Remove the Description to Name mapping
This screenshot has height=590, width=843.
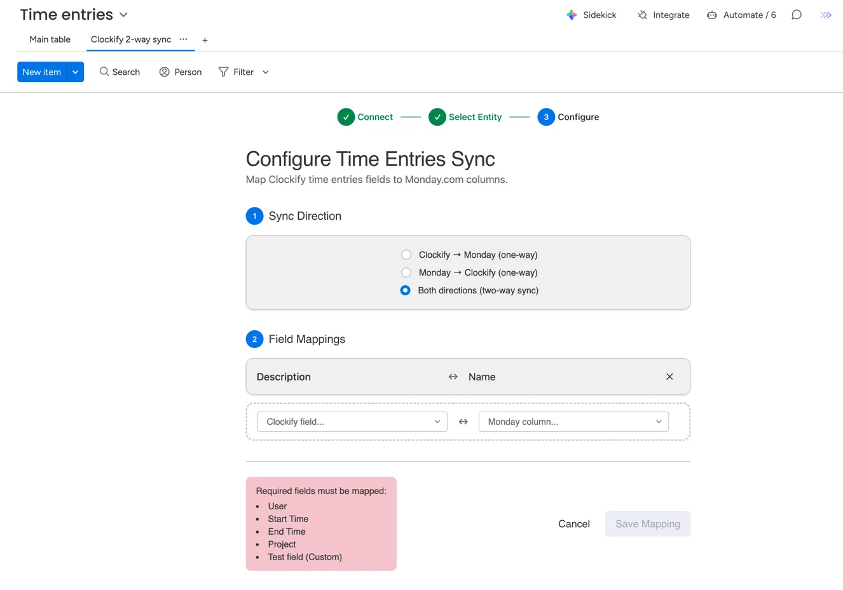669,377
